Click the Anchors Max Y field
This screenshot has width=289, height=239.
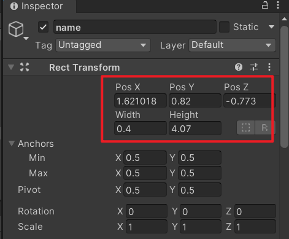(199, 173)
